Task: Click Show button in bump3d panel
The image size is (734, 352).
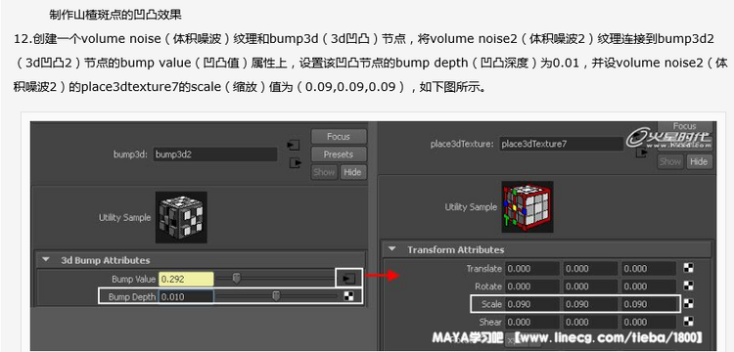Action: (324, 172)
